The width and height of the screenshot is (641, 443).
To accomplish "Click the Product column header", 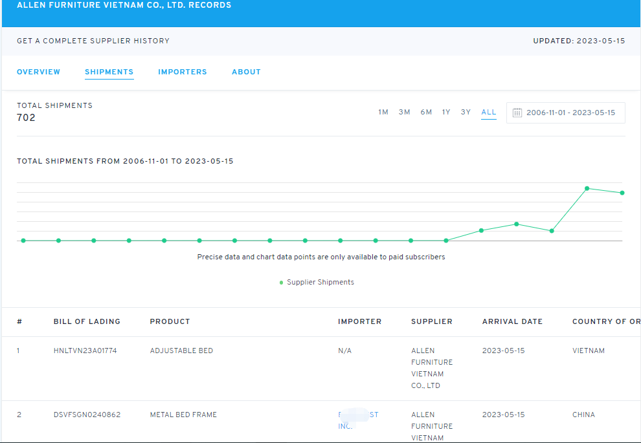I will (x=170, y=321).
